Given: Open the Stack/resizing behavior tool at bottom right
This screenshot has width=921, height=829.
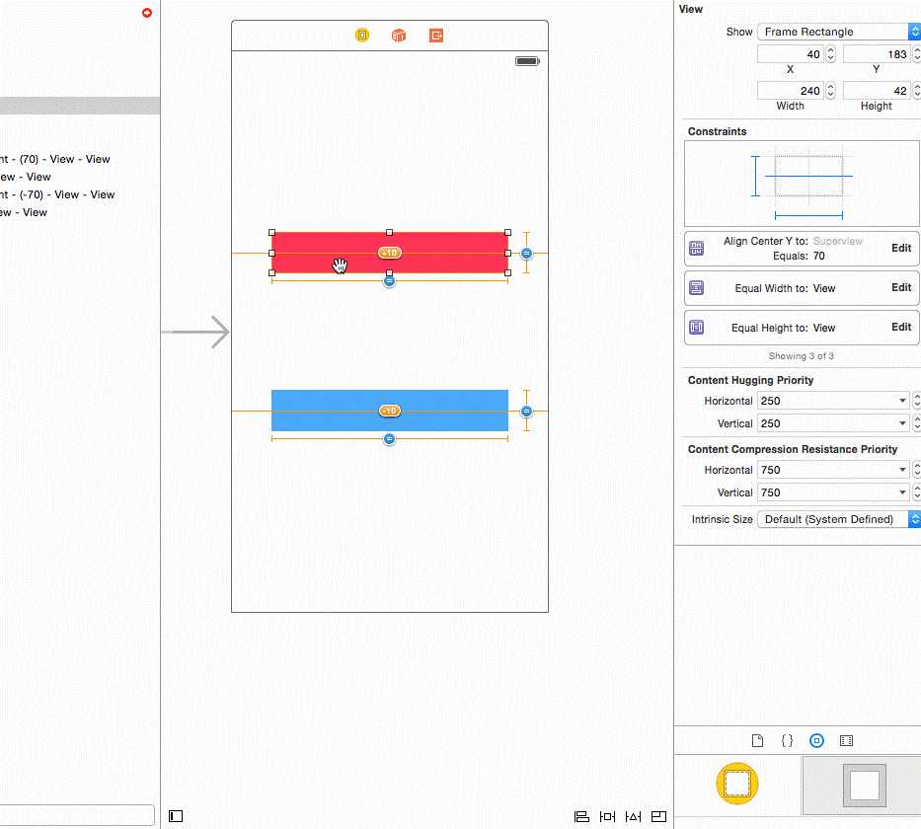Looking at the screenshot, I should click(659, 817).
